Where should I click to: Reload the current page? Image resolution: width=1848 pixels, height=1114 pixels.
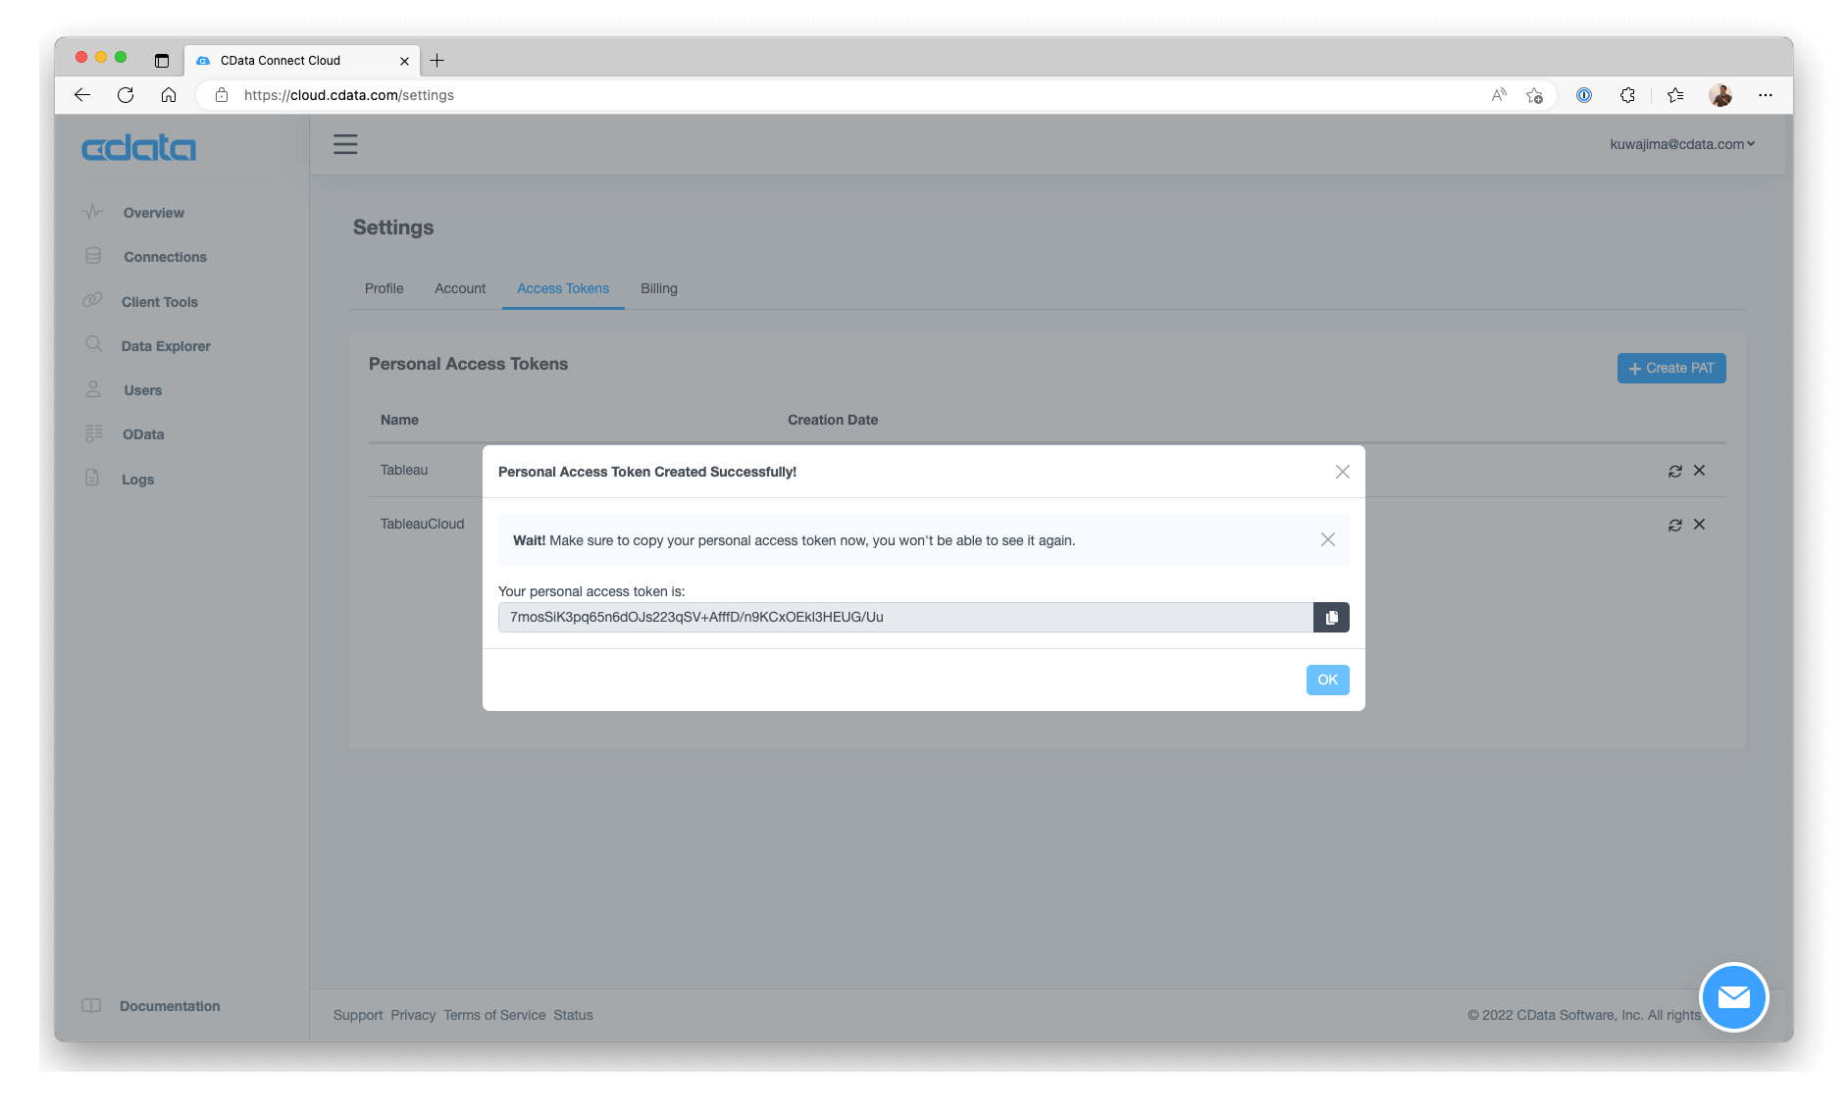click(x=126, y=95)
